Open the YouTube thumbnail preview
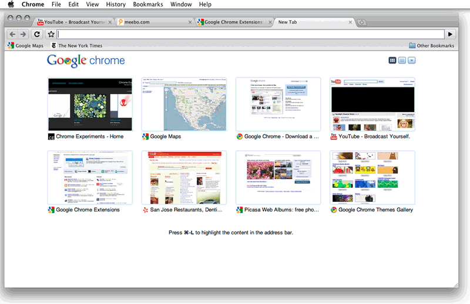The height and width of the screenshot is (304, 470). [372, 104]
